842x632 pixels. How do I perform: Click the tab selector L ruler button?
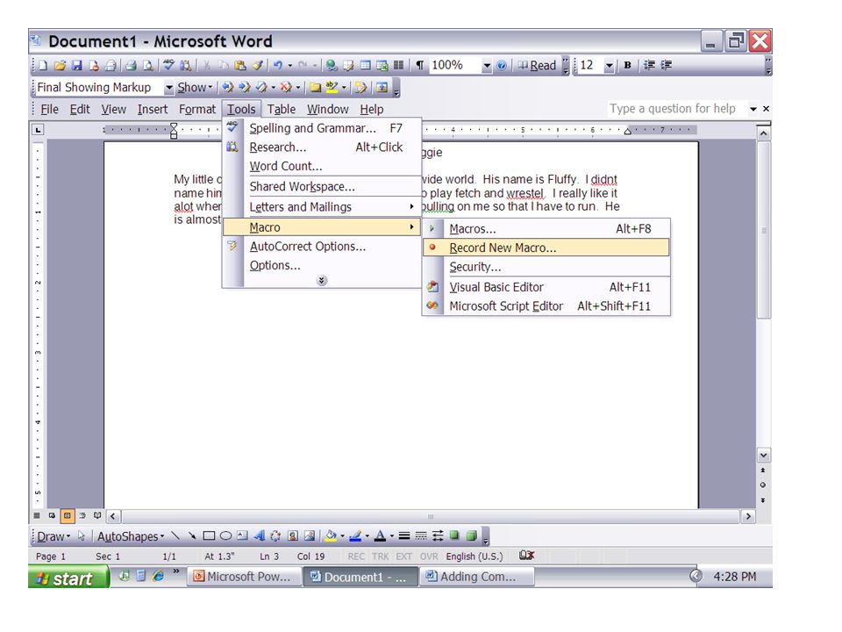pyautogui.click(x=37, y=130)
